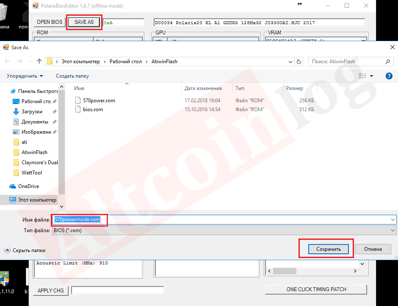Click the Поиск: AtiwinFlash search field
This screenshot has width=398, height=306.
tap(346, 62)
